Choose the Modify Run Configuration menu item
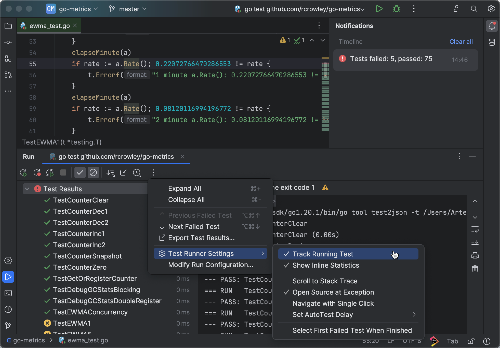Screen dimensions: 500x348 coord(210,265)
